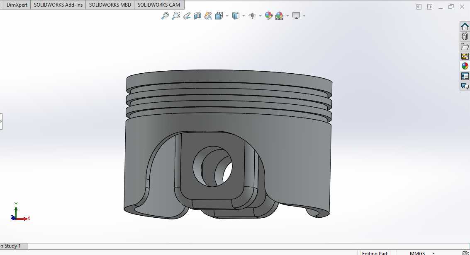Viewport: 470px width, 255px height.
Task: Switch to the SOLIDWORKS Add-Ins tab
Action: pyautogui.click(x=58, y=5)
